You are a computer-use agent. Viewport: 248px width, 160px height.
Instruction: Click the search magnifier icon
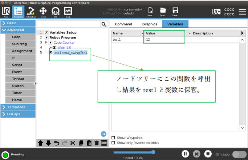click(x=104, y=24)
